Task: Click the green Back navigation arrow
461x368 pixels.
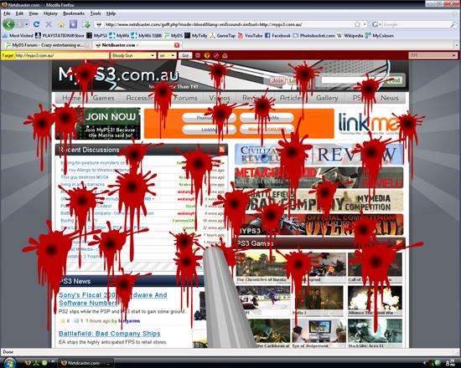Action: click(x=8, y=24)
